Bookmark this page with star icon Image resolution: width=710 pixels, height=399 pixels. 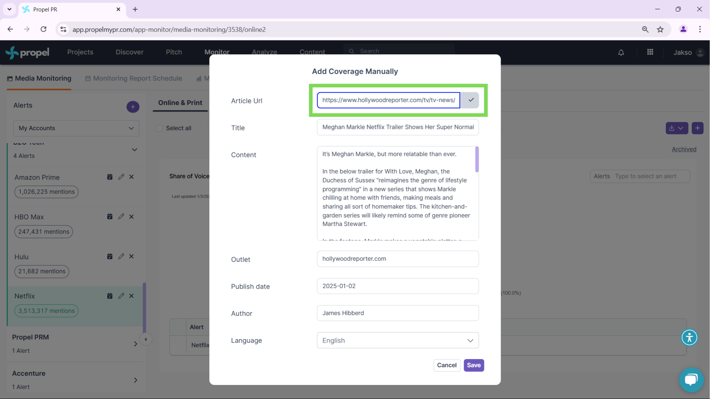click(x=660, y=30)
